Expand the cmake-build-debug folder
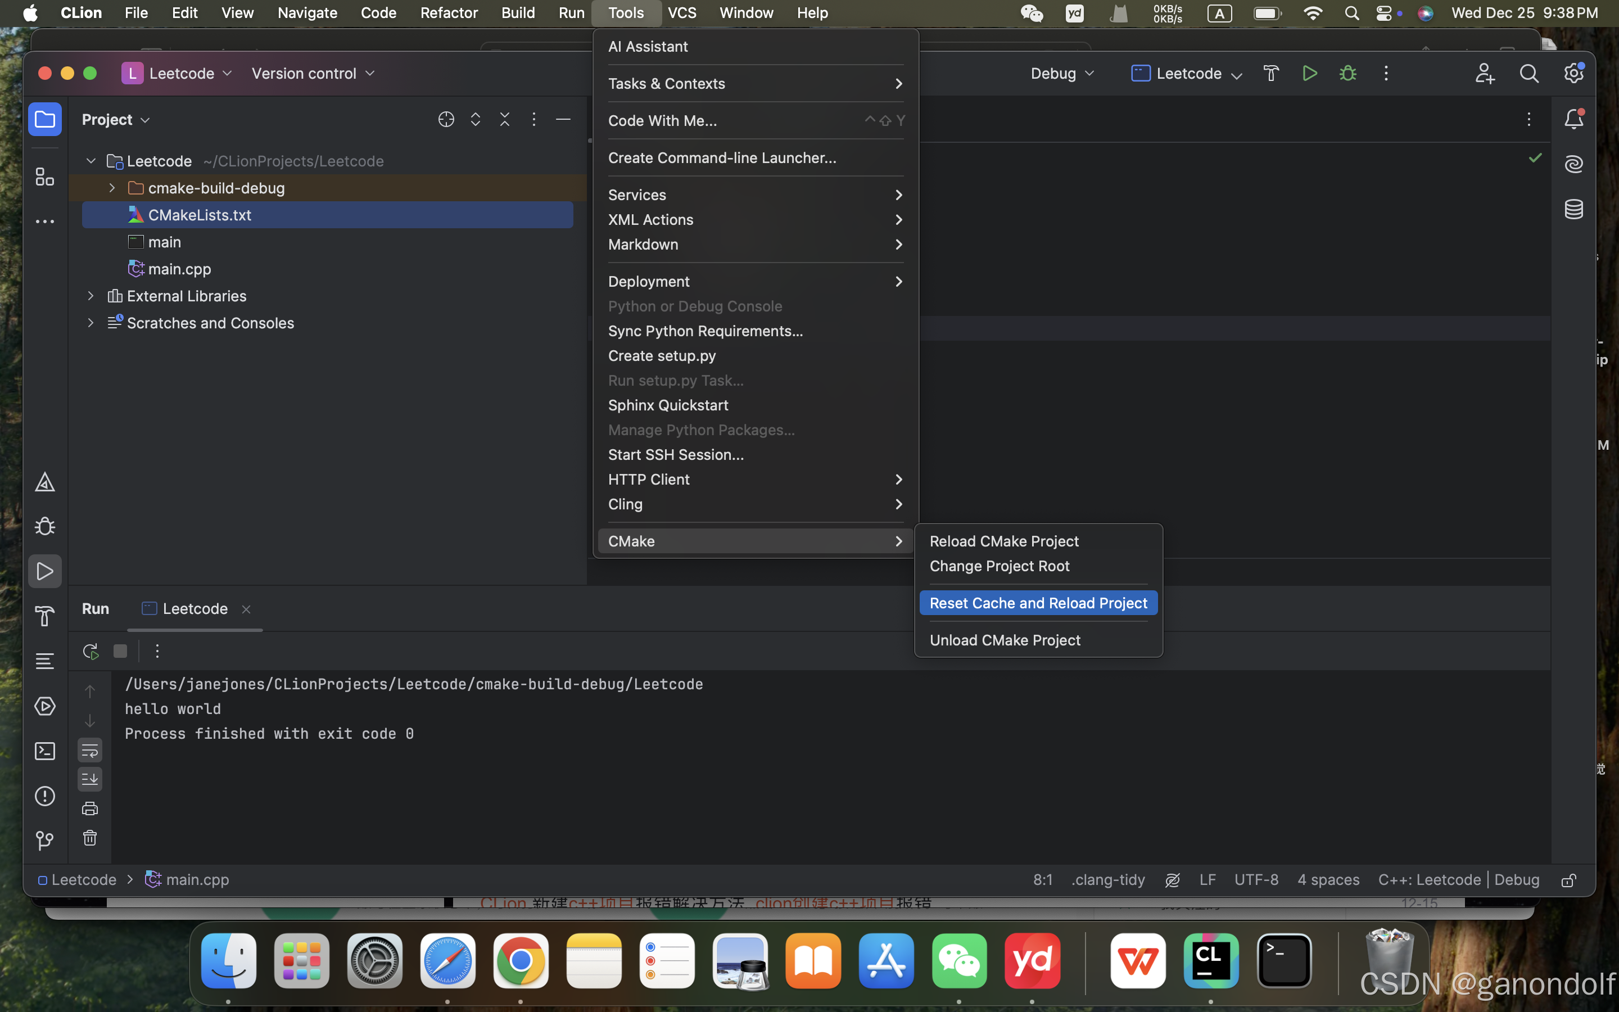The image size is (1619, 1012). point(112,188)
